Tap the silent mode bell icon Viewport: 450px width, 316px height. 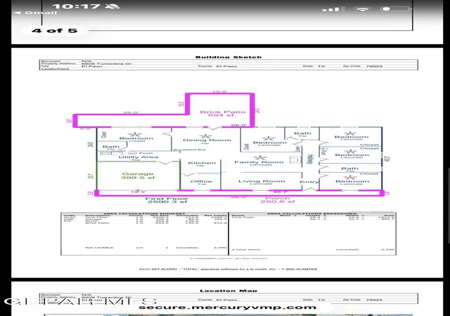tap(112, 6)
